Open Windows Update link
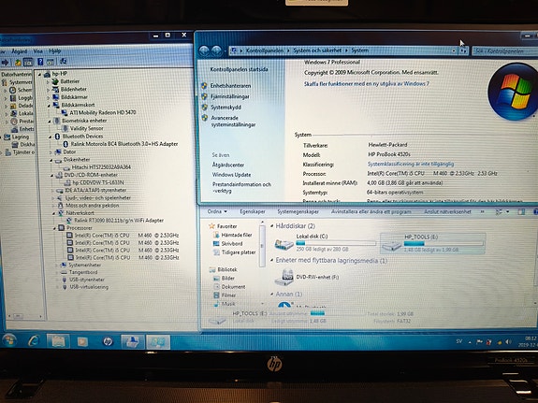Image resolution: width=538 pixels, height=403 pixels. [232, 175]
